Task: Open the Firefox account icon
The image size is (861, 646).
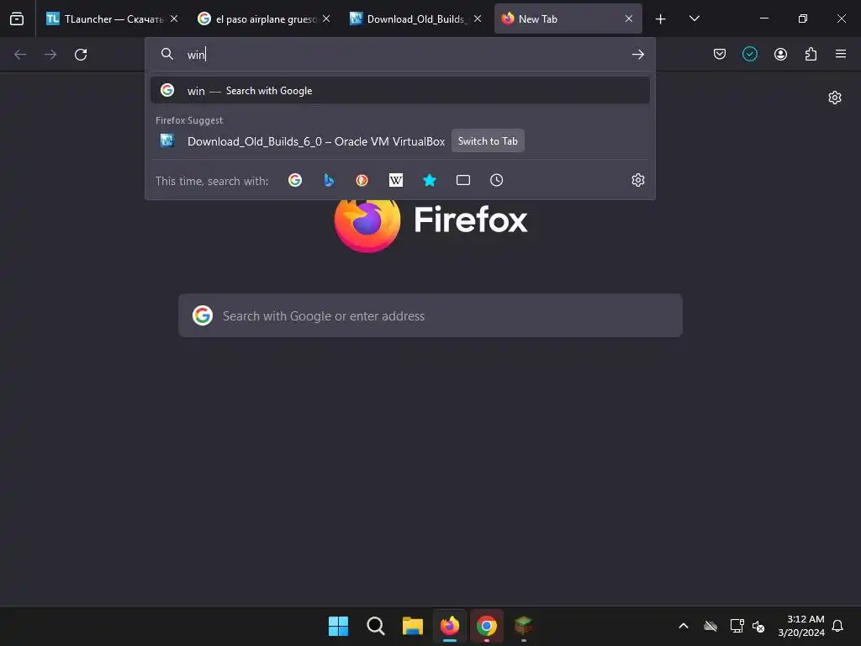Action: pos(781,54)
